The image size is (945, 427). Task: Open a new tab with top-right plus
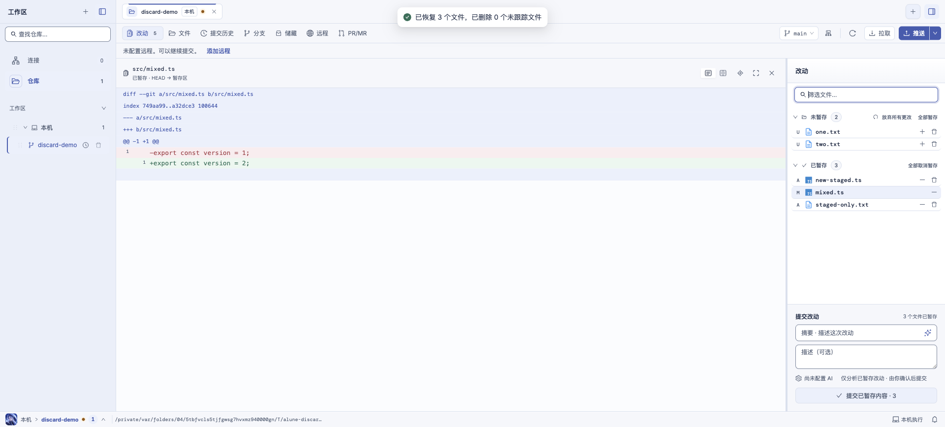coord(913,12)
